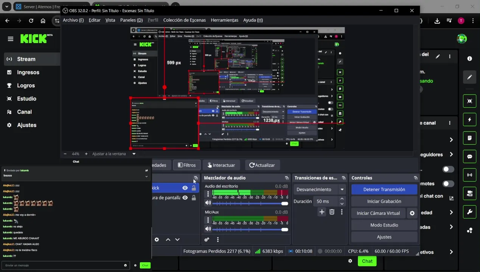480x272 pixels.
Task: Open the Archivo menu in OBS
Action: click(73, 20)
